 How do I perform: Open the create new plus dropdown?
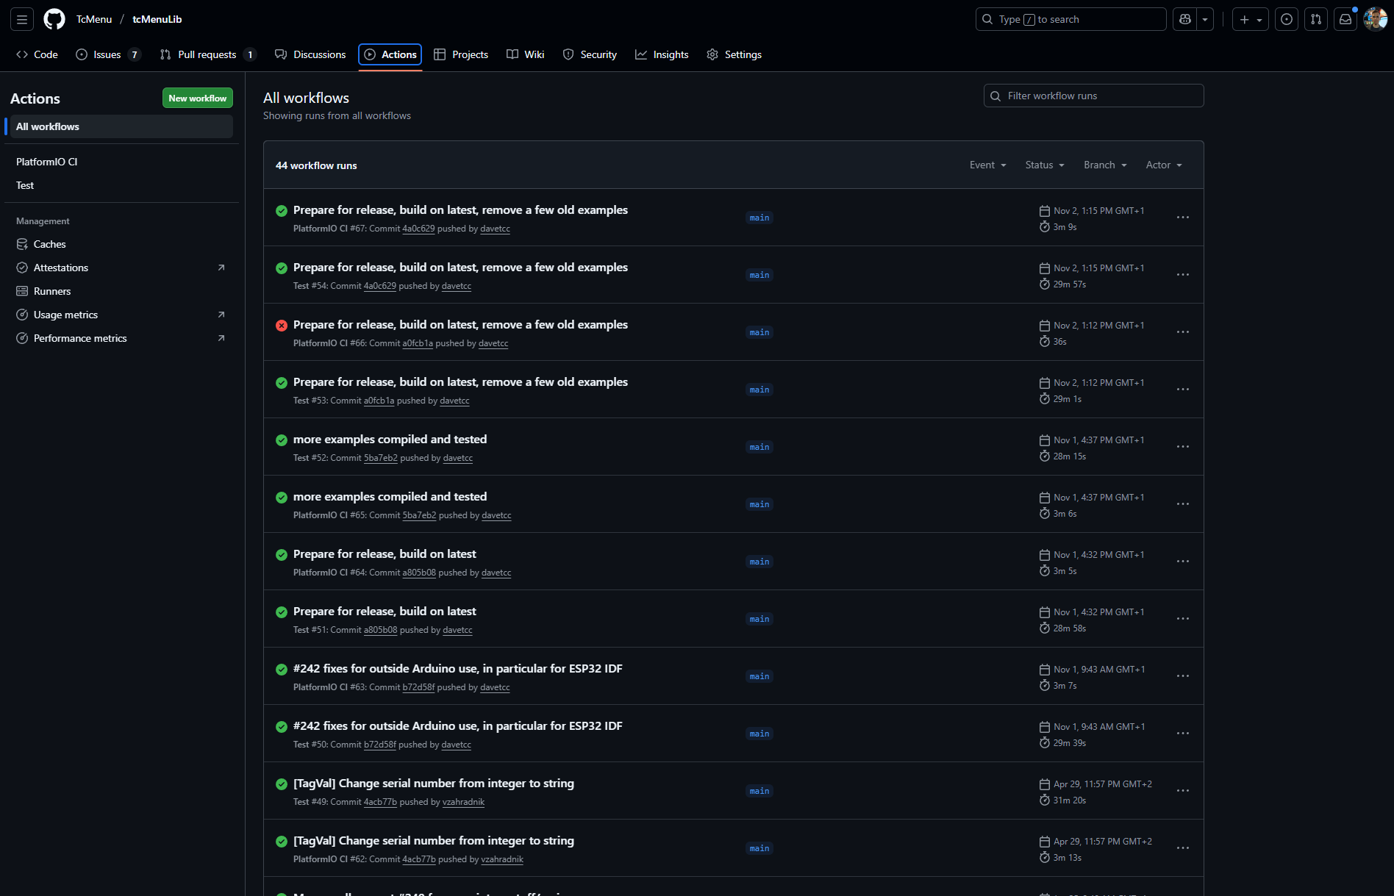click(1251, 19)
